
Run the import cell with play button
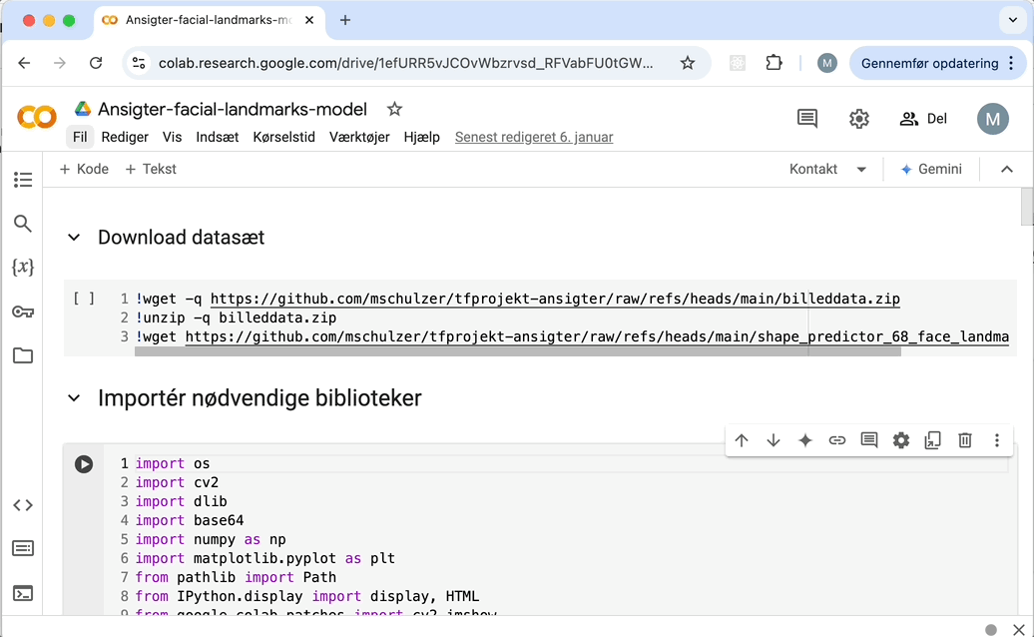pyautogui.click(x=84, y=464)
